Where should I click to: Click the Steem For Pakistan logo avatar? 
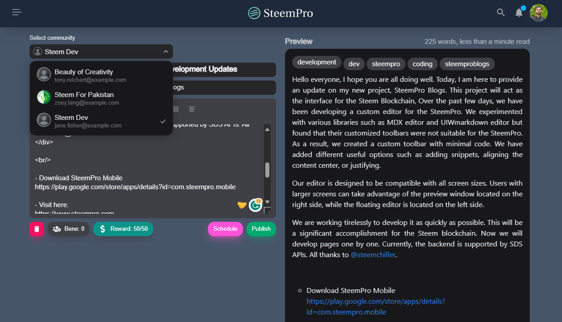click(44, 97)
